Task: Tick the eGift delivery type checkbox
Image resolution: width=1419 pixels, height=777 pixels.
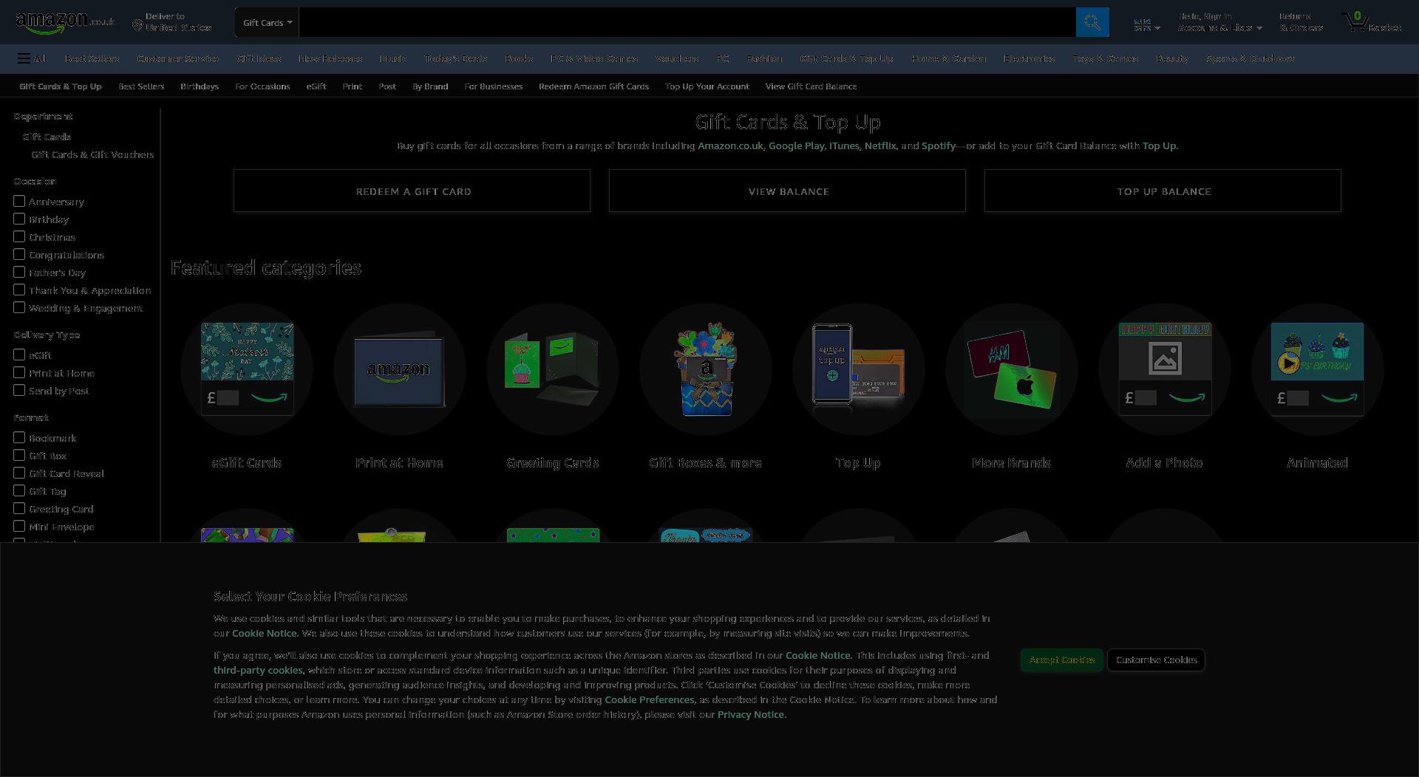Action: point(19,355)
